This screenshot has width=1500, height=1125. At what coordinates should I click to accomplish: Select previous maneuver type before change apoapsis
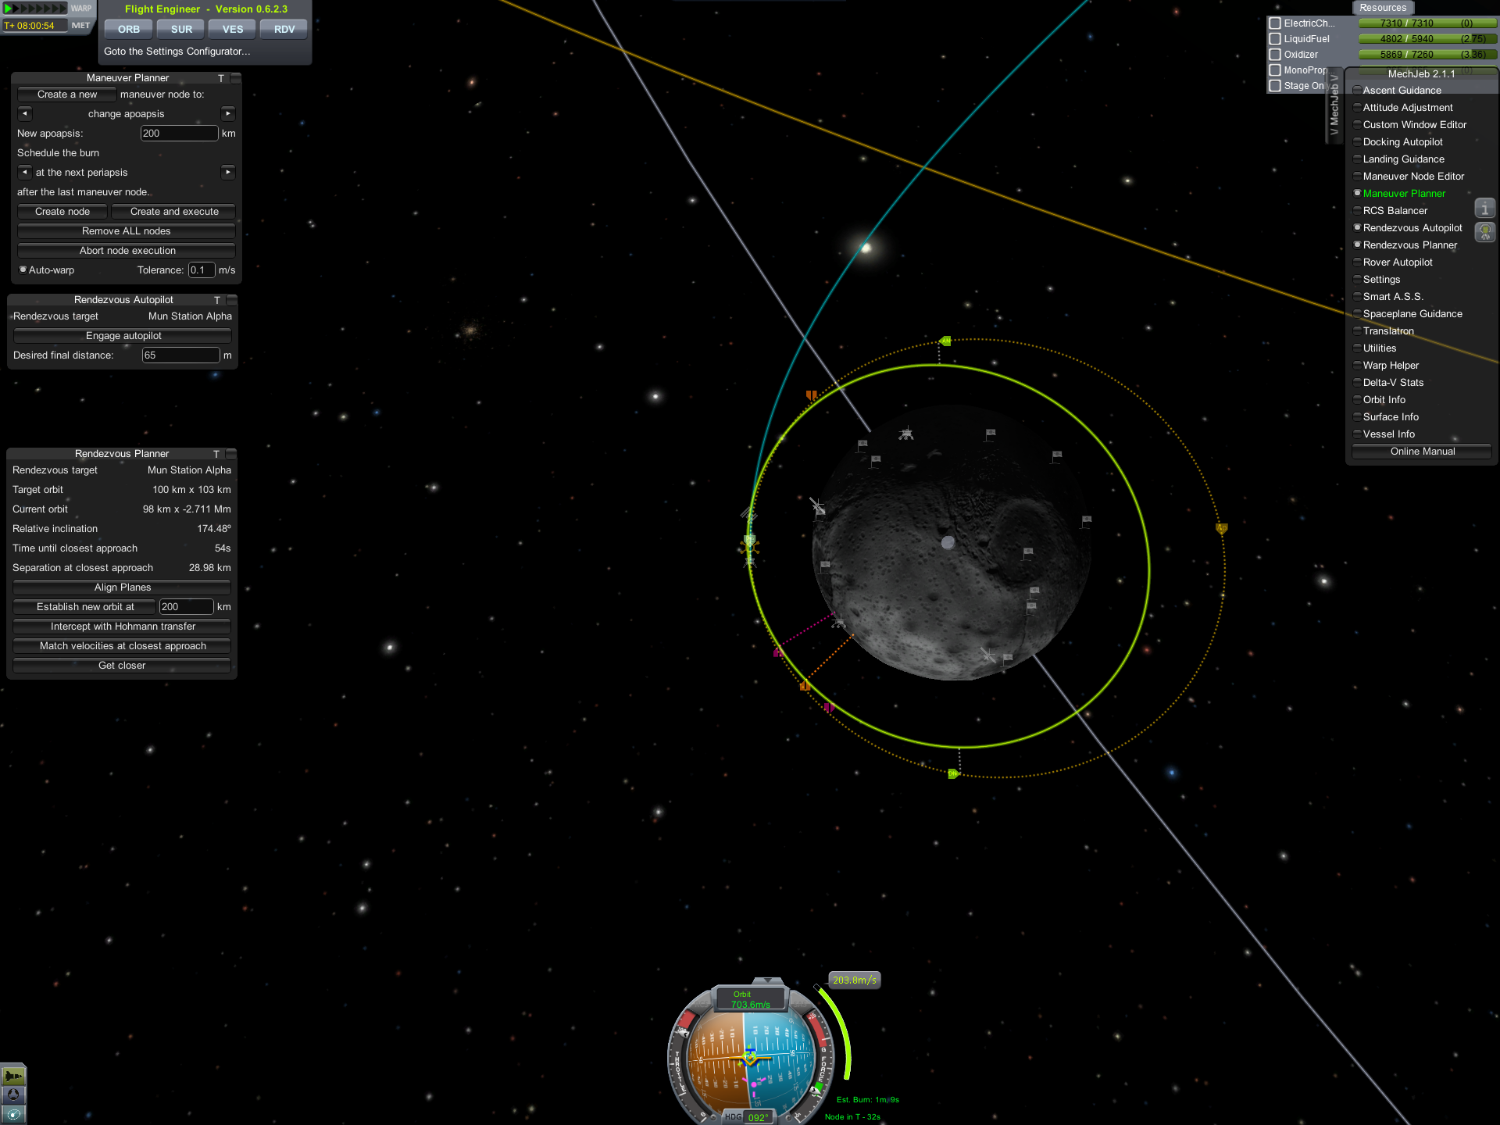24,113
